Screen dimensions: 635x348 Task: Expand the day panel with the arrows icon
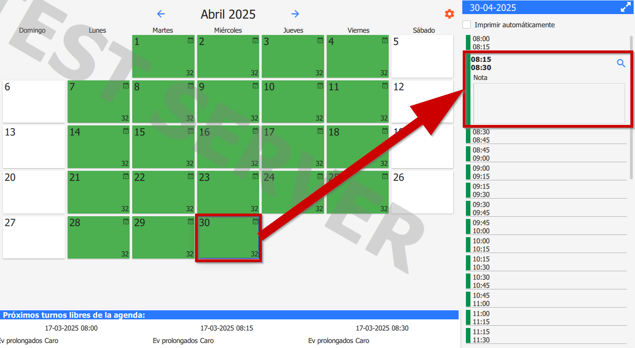pyautogui.click(x=626, y=8)
